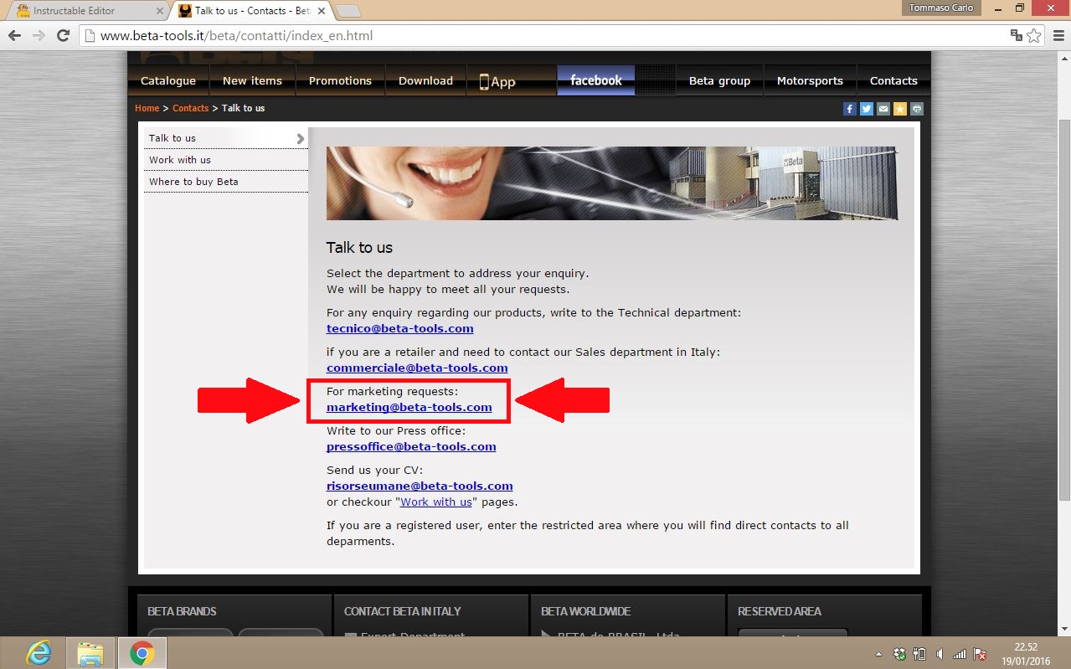Click the translate page icon

click(1017, 36)
